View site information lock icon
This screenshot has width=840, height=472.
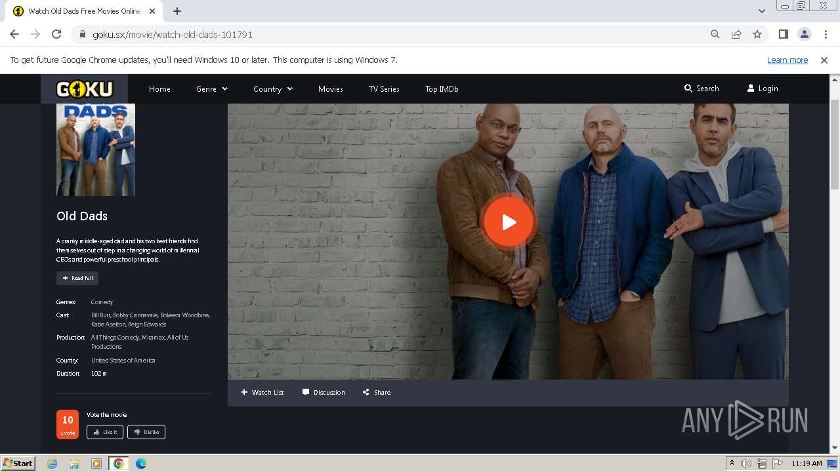coord(83,35)
